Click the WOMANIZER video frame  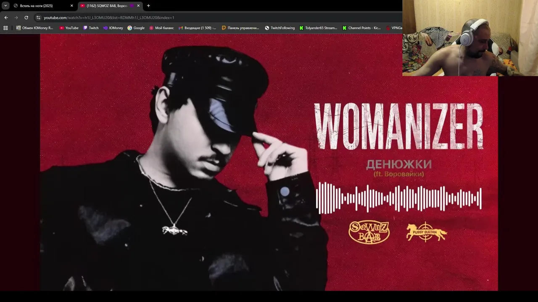pos(269,162)
